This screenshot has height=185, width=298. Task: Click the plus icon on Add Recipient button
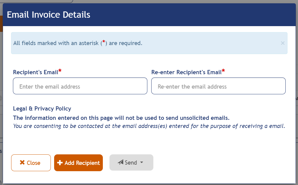click(60, 162)
